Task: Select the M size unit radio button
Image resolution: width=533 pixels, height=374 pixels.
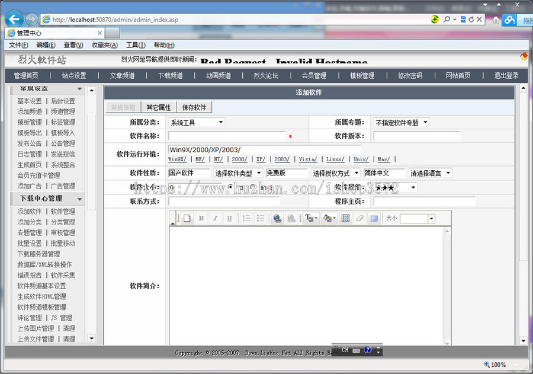Action: [x=252, y=186]
